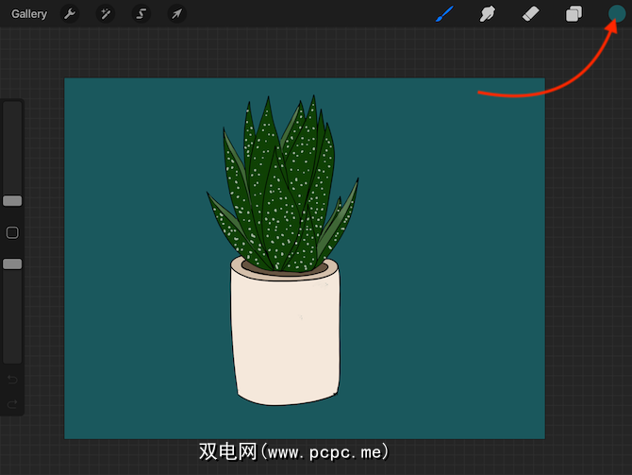Open the Gallery view
The image size is (632, 475).
point(29,14)
